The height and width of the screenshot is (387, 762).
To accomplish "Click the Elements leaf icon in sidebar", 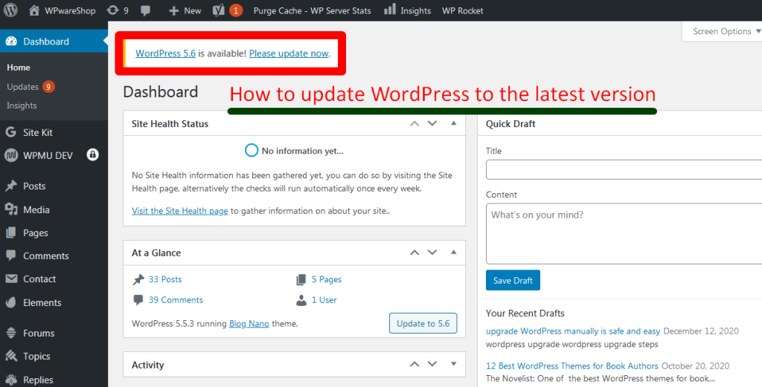I will pos(10,302).
